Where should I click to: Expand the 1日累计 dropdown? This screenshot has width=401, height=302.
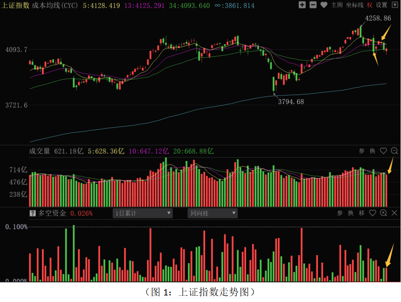(143, 213)
